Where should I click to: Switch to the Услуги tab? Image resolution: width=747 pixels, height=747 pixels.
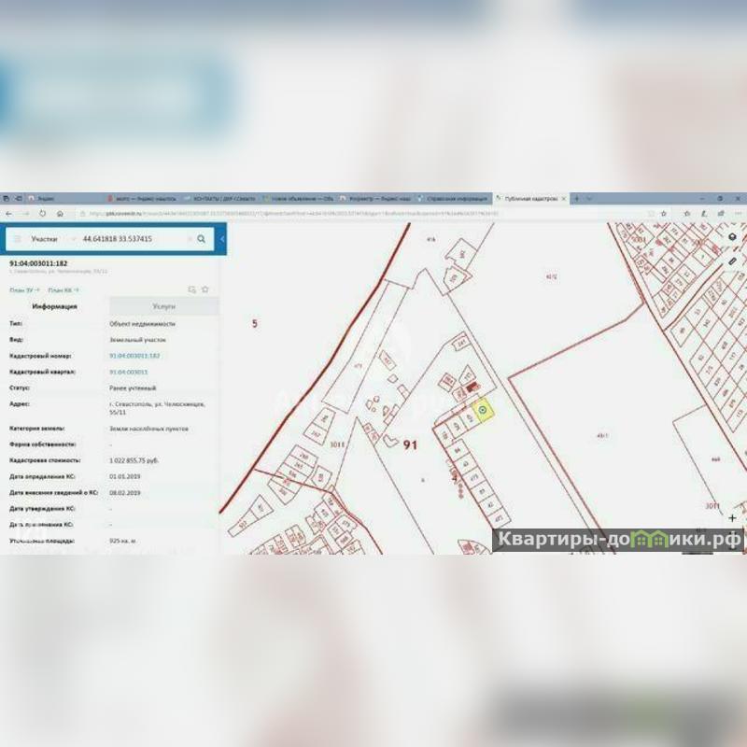[x=164, y=306]
